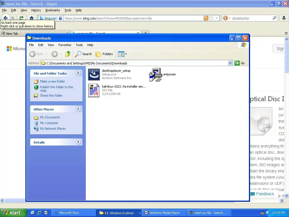
Task: Open the Back history dropdown arrow
Action: coord(47,54)
